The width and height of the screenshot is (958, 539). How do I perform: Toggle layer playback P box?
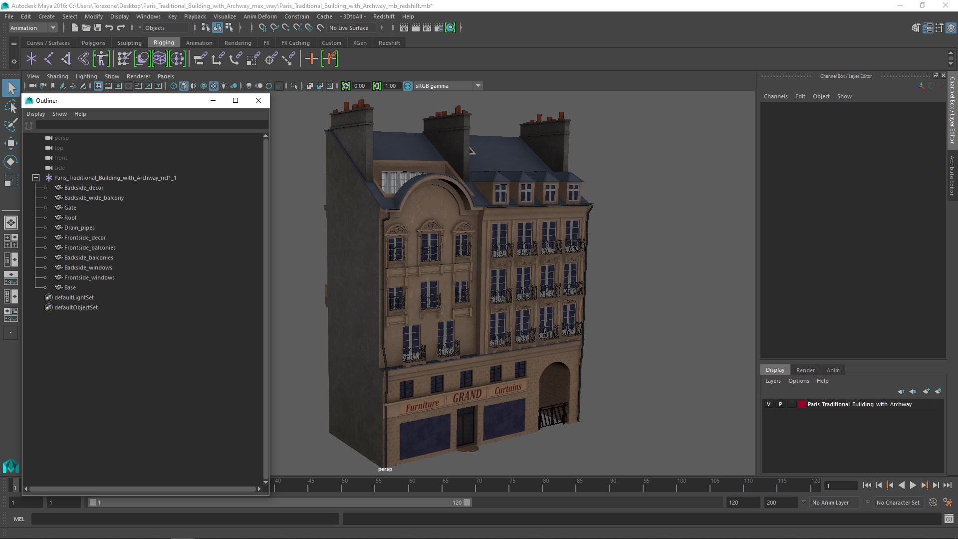coord(780,404)
